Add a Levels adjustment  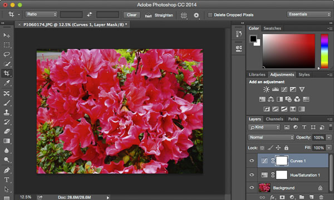point(275,89)
